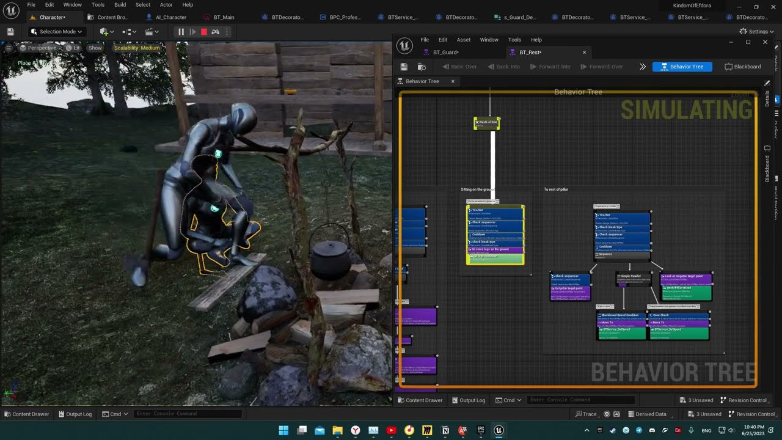The image size is (782, 440).
Task: Save the current level in main toolbar
Action: point(10,32)
